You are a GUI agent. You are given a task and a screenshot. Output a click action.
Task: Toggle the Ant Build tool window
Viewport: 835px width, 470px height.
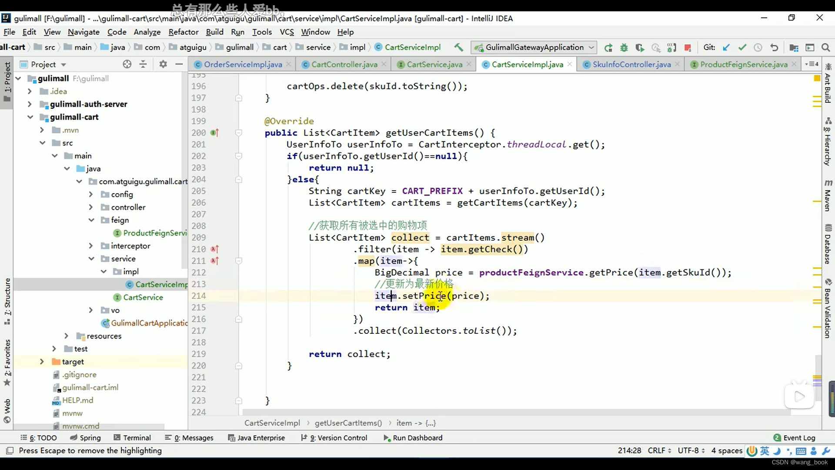[x=828, y=83]
